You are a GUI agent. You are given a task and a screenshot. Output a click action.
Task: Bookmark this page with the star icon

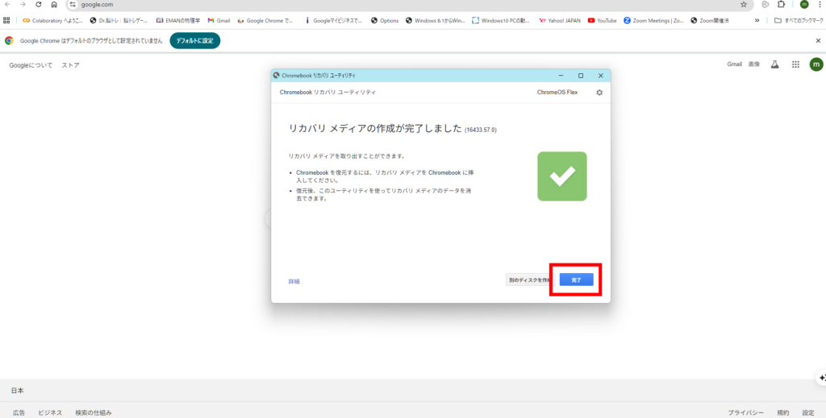click(x=743, y=5)
